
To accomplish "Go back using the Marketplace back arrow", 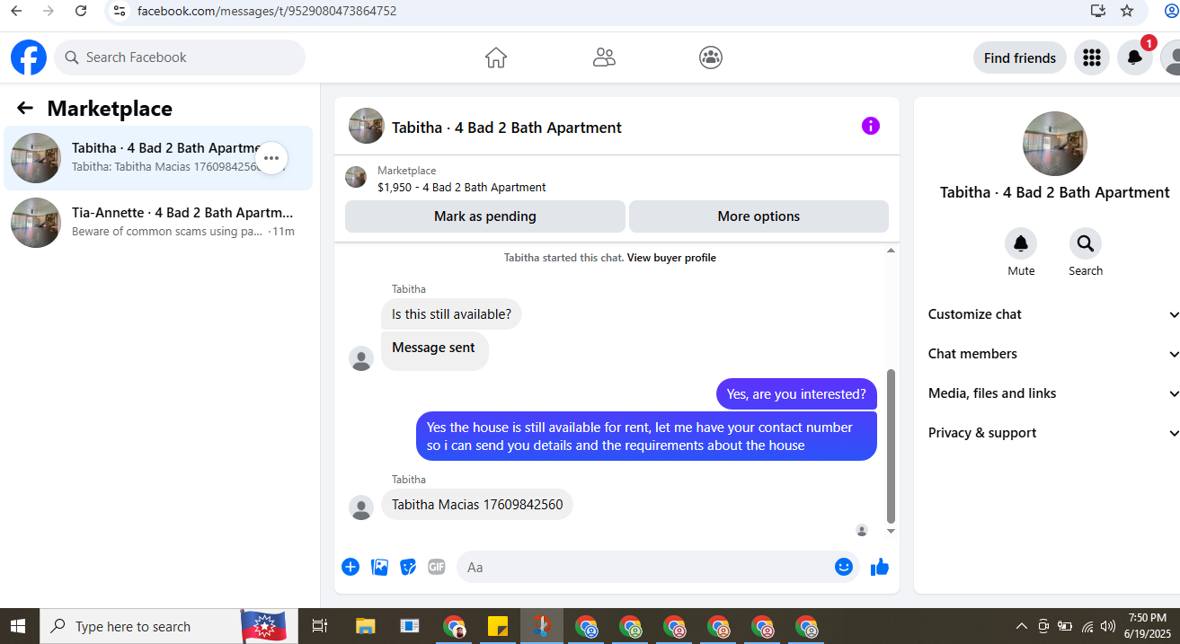I will click(25, 108).
